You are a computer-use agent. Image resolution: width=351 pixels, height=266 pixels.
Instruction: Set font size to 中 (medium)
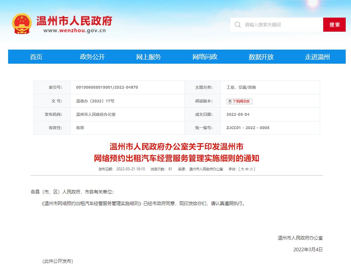(x=247, y=169)
